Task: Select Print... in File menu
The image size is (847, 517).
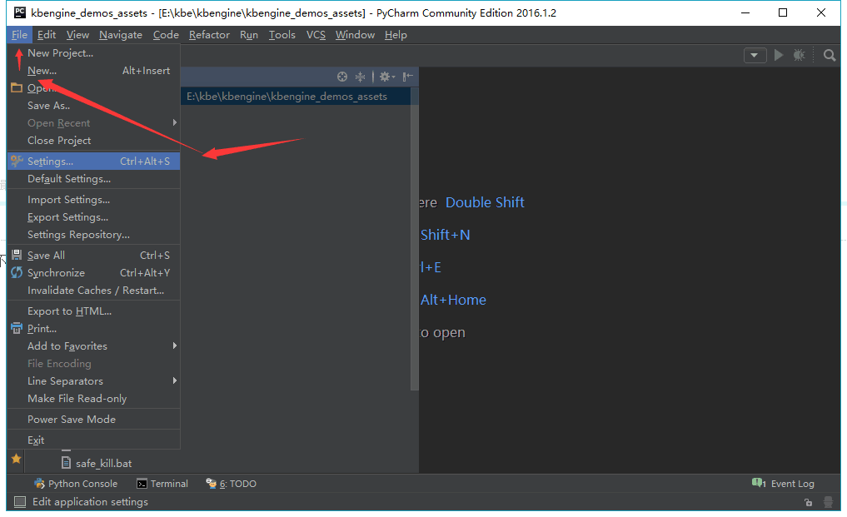Action: pos(93,329)
